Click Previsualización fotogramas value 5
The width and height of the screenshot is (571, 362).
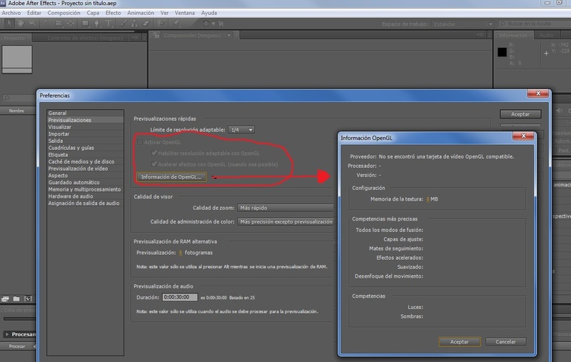(181, 253)
